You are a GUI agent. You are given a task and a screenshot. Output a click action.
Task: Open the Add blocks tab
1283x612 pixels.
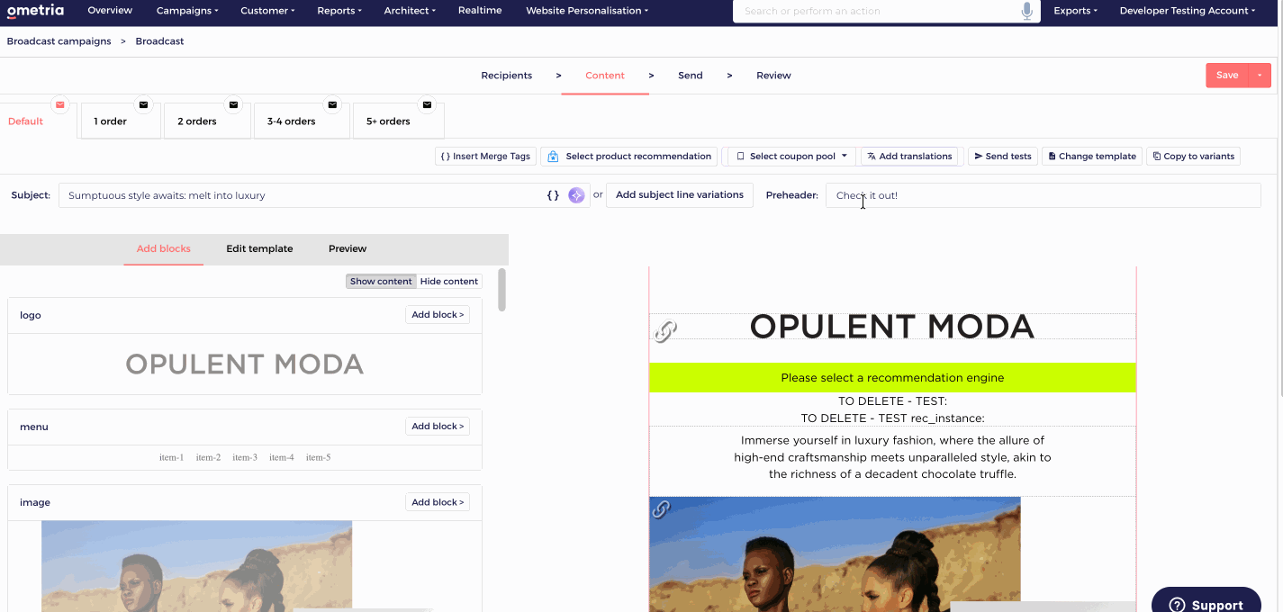click(x=163, y=249)
